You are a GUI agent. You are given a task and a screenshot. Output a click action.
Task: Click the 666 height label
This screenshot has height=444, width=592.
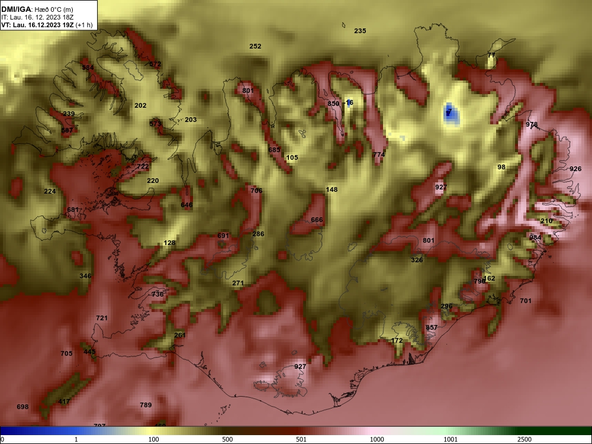coord(317,220)
